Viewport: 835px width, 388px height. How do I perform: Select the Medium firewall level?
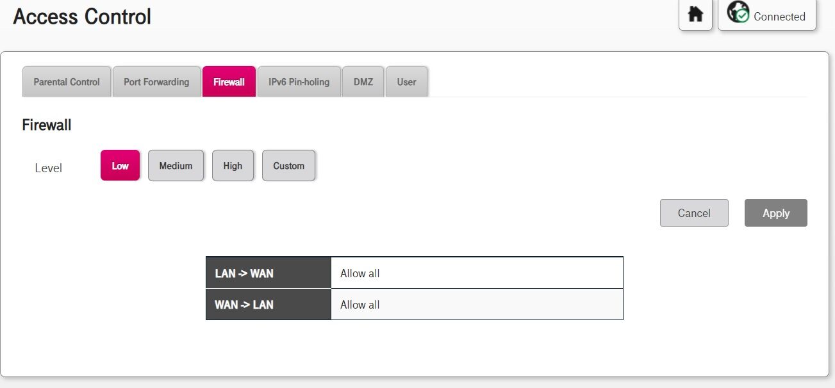click(176, 165)
